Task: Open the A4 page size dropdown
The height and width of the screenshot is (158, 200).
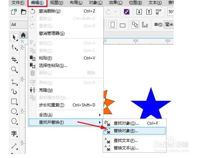Action: click(19, 25)
